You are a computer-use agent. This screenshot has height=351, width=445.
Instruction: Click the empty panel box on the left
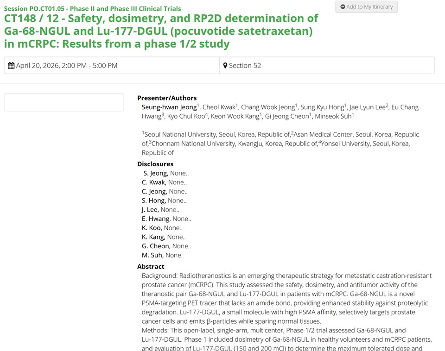point(64,102)
